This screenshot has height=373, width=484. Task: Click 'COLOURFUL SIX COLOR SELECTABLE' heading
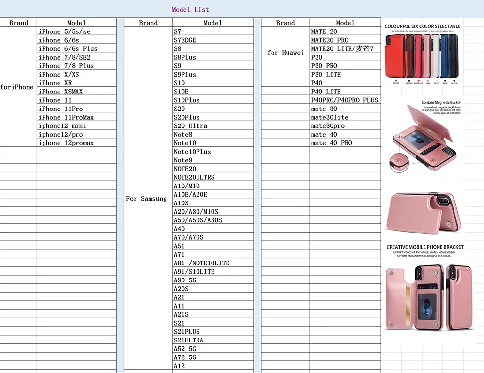pyautogui.click(x=422, y=26)
